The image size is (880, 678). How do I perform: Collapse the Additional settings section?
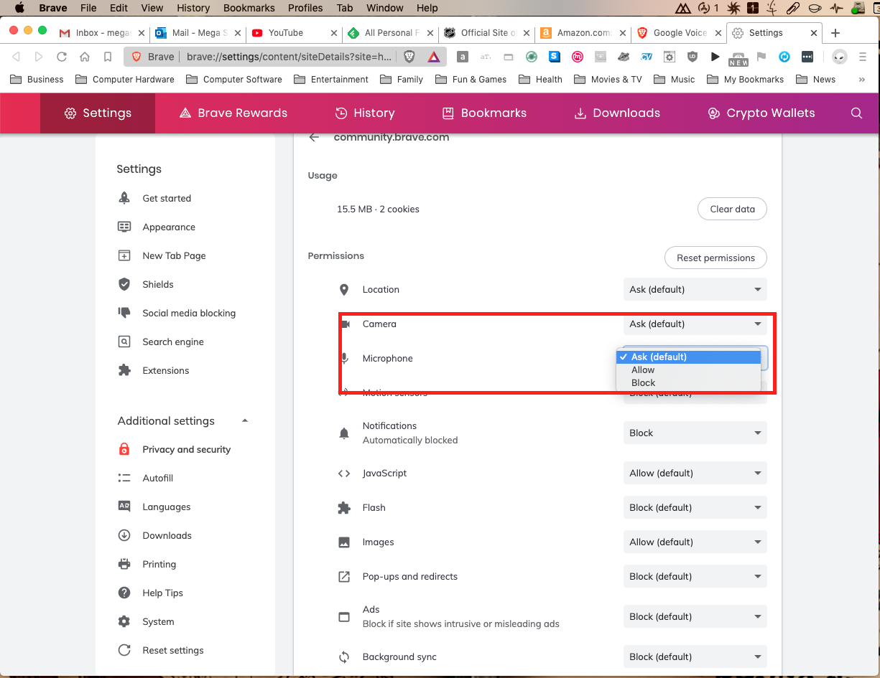coord(245,421)
